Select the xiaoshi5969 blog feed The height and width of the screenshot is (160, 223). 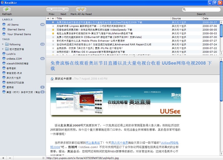17,64
